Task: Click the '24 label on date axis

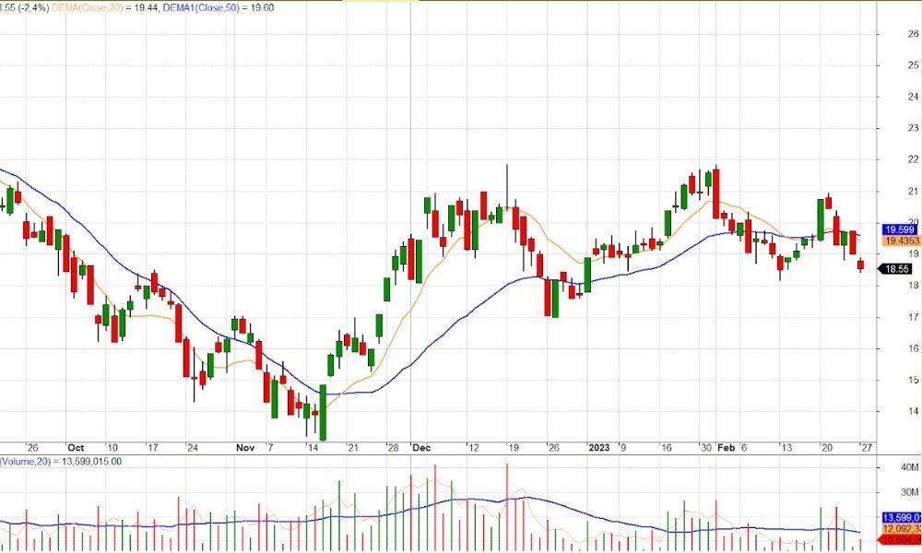Action: tap(192, 448)
